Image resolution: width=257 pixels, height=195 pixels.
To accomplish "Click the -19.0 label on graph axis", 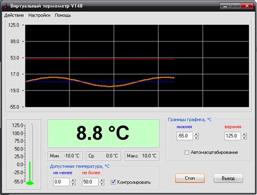I will pos(14,90).
